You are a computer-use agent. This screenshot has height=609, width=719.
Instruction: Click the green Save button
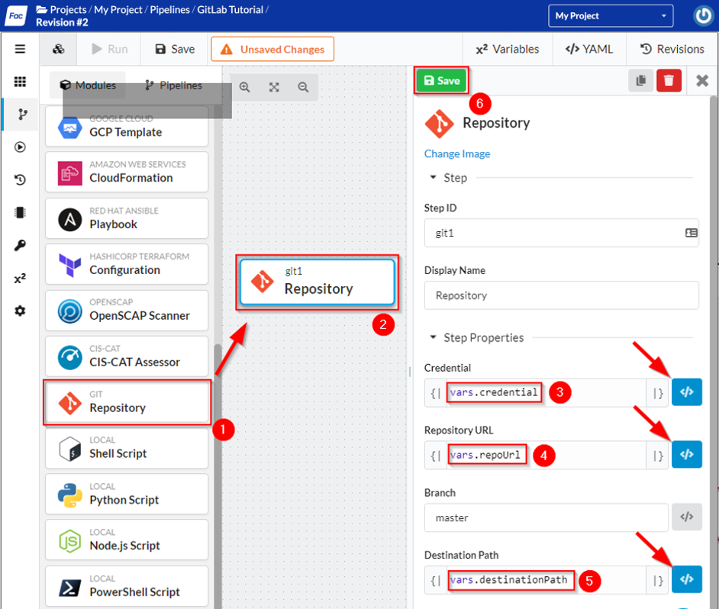point(441,80)
